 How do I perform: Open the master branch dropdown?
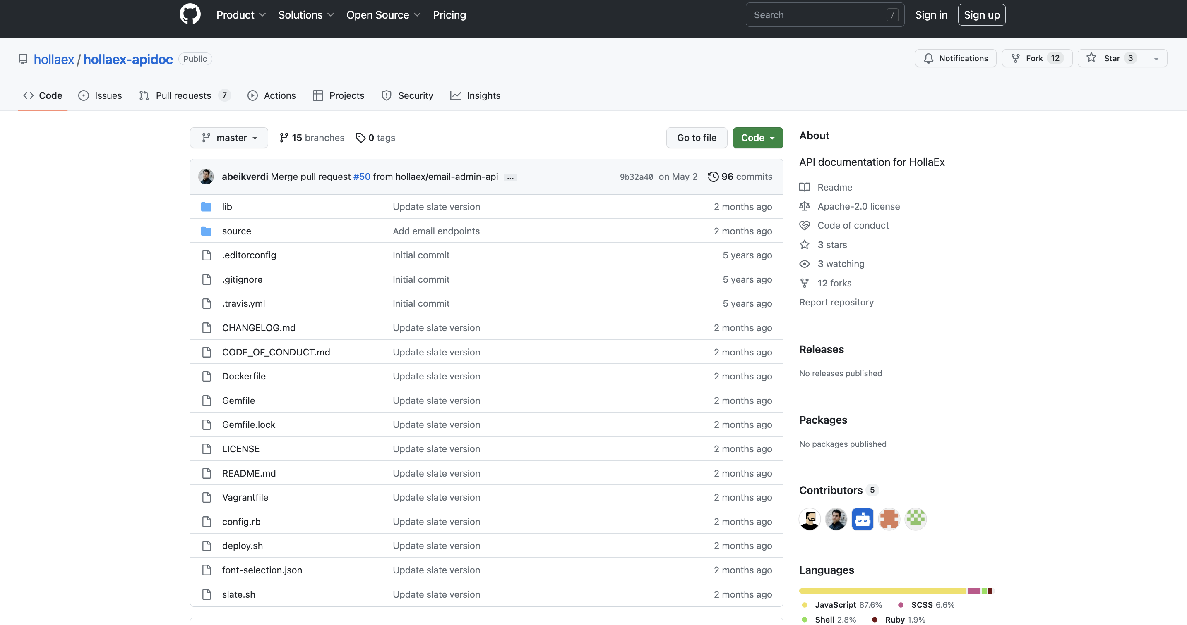pos(229,138)
